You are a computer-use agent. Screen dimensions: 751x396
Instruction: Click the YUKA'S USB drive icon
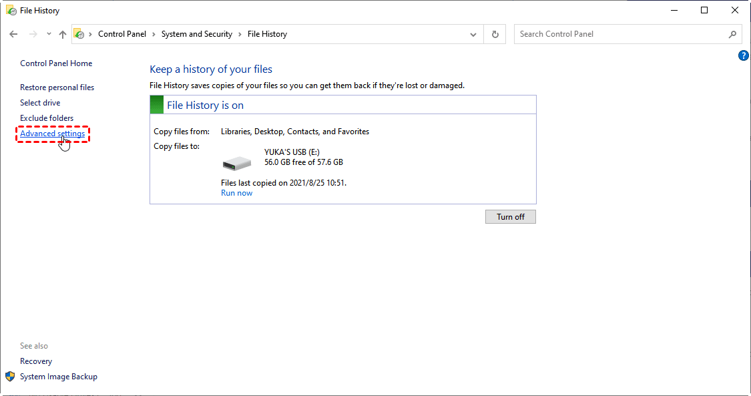[236, 162]
